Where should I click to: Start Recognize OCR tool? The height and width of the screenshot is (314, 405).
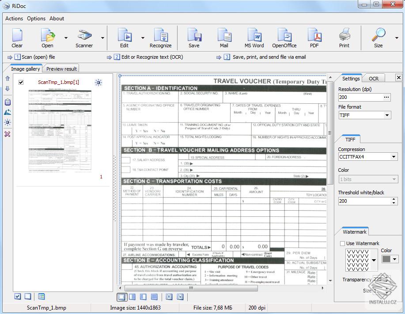pos(160,38)
